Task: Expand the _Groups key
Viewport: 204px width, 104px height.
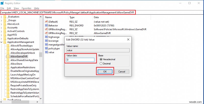Action: click(1, 20)
